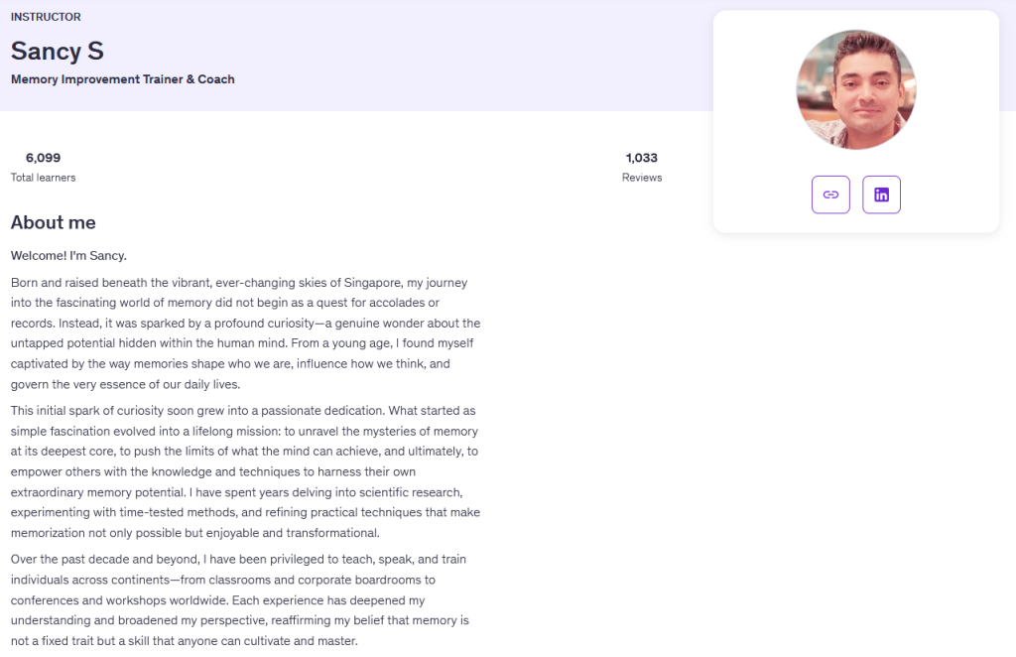Click the 1,033 reviews count
This screenshot has width=1016, height=657.
tap(642, 158)
